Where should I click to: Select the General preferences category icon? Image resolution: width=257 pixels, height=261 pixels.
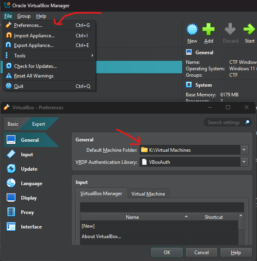pos(11,140)
